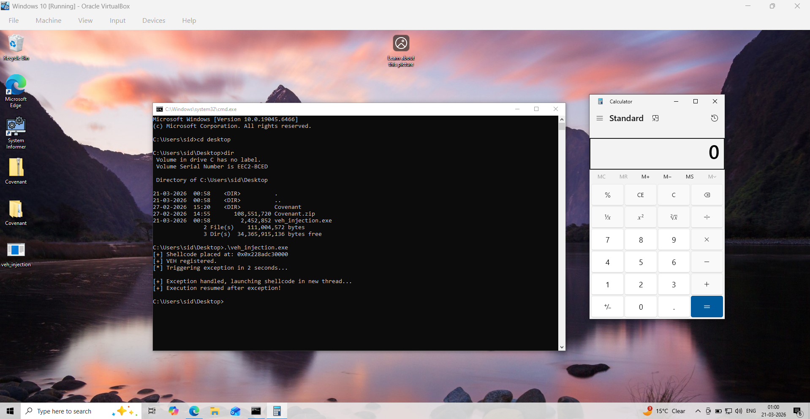The height and width of the screenshot is (419, 810).
Task: Show hidden tray icons chevron
Action: 698,411
